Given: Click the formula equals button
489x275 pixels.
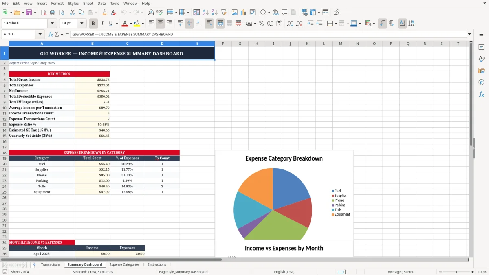Looking at the screenshot, I should [67, 34].
